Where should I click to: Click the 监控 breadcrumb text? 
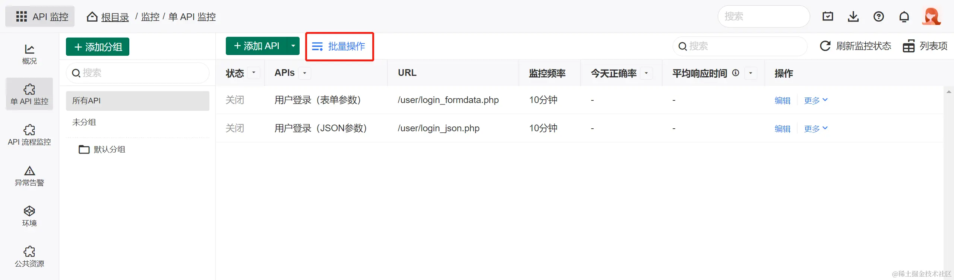coord(150,17)
